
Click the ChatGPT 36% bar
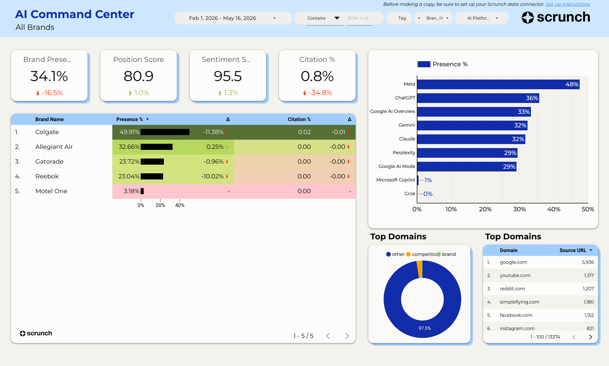tap(478, 98)
